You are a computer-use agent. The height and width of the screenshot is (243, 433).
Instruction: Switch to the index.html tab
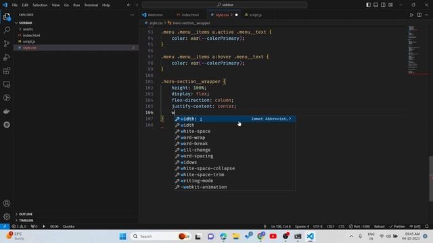tap(190, 15)
